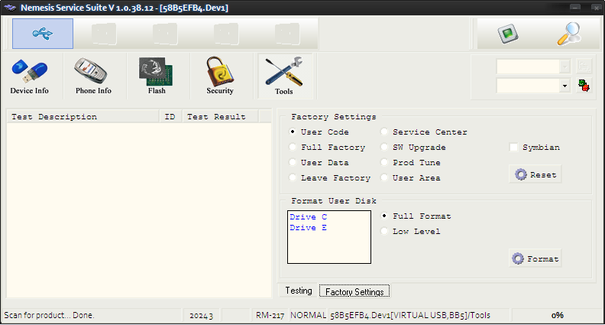Click the 58B5EFB4.Dev1 status bar text
605x325 pixels.
click(410, 315)
